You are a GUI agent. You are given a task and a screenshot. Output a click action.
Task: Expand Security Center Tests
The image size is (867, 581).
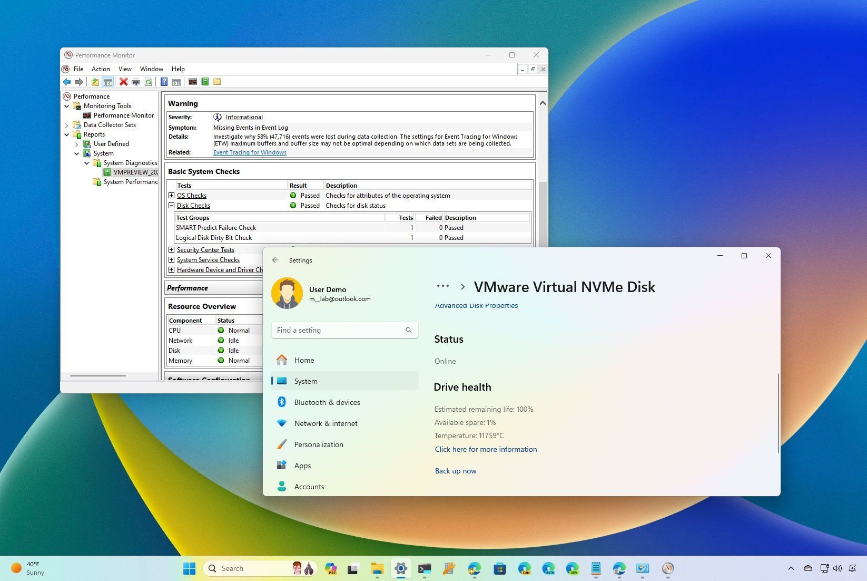point(172,249)
